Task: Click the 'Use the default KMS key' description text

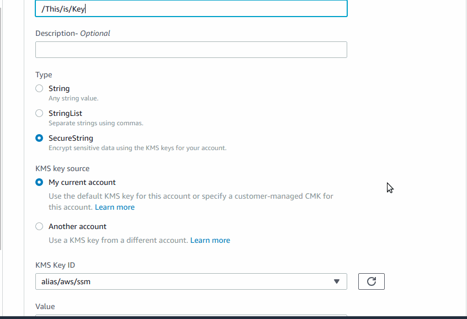Action: coord(190,201)
